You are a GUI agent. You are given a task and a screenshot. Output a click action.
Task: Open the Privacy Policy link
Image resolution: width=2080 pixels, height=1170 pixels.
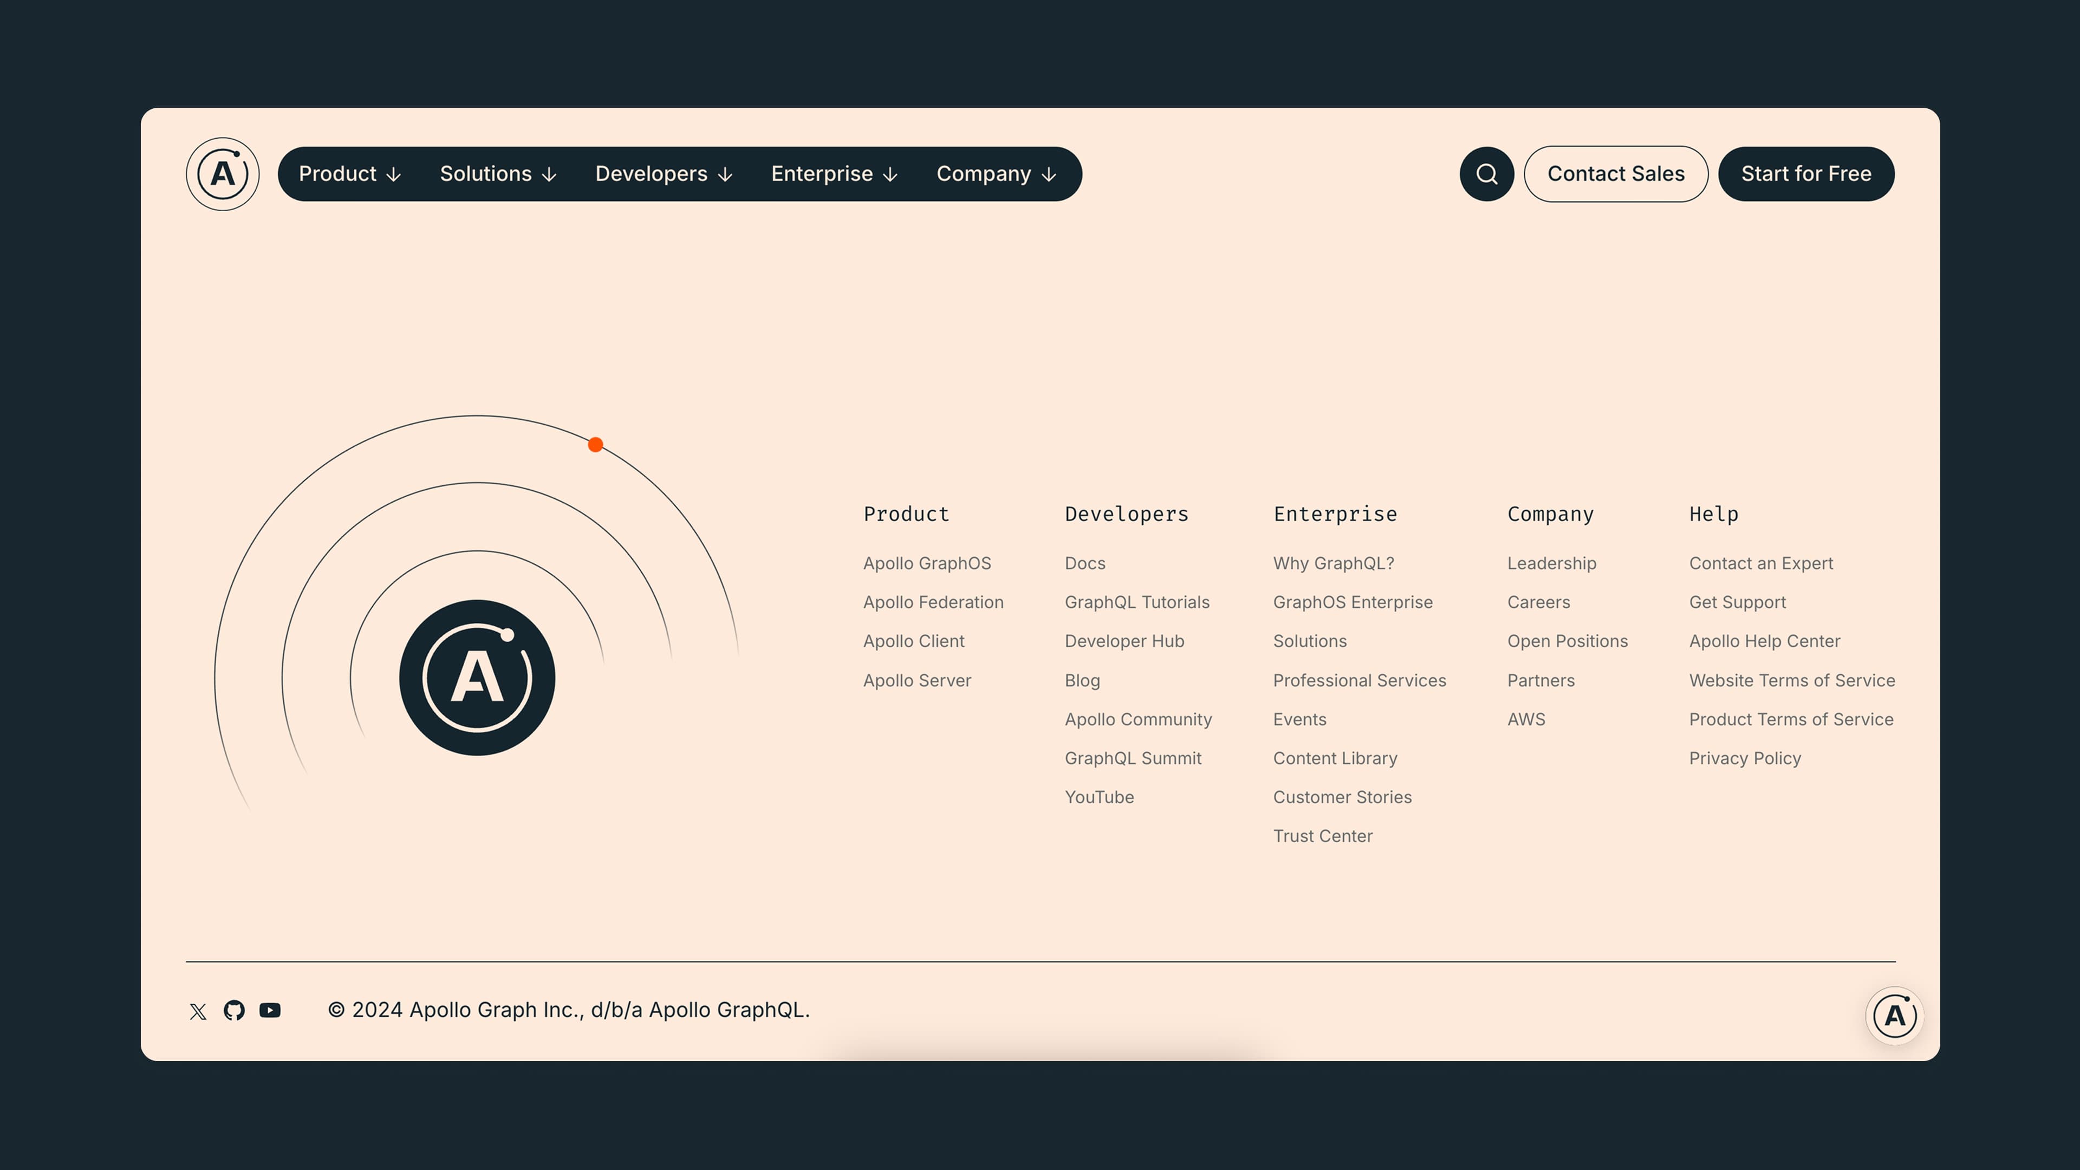point(1745,758)
